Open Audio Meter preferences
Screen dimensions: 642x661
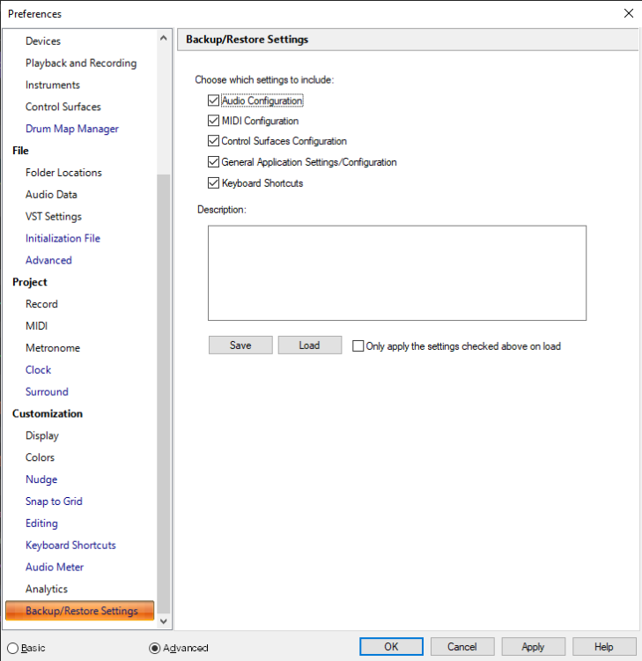coord(55,567)
